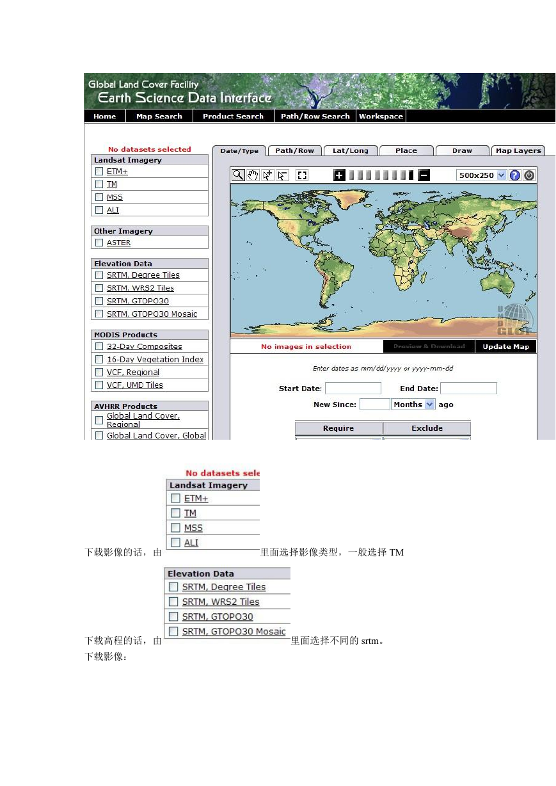Select the hand pan tool
The height and width of the screenshot is (786, 556).
(253, 175)
